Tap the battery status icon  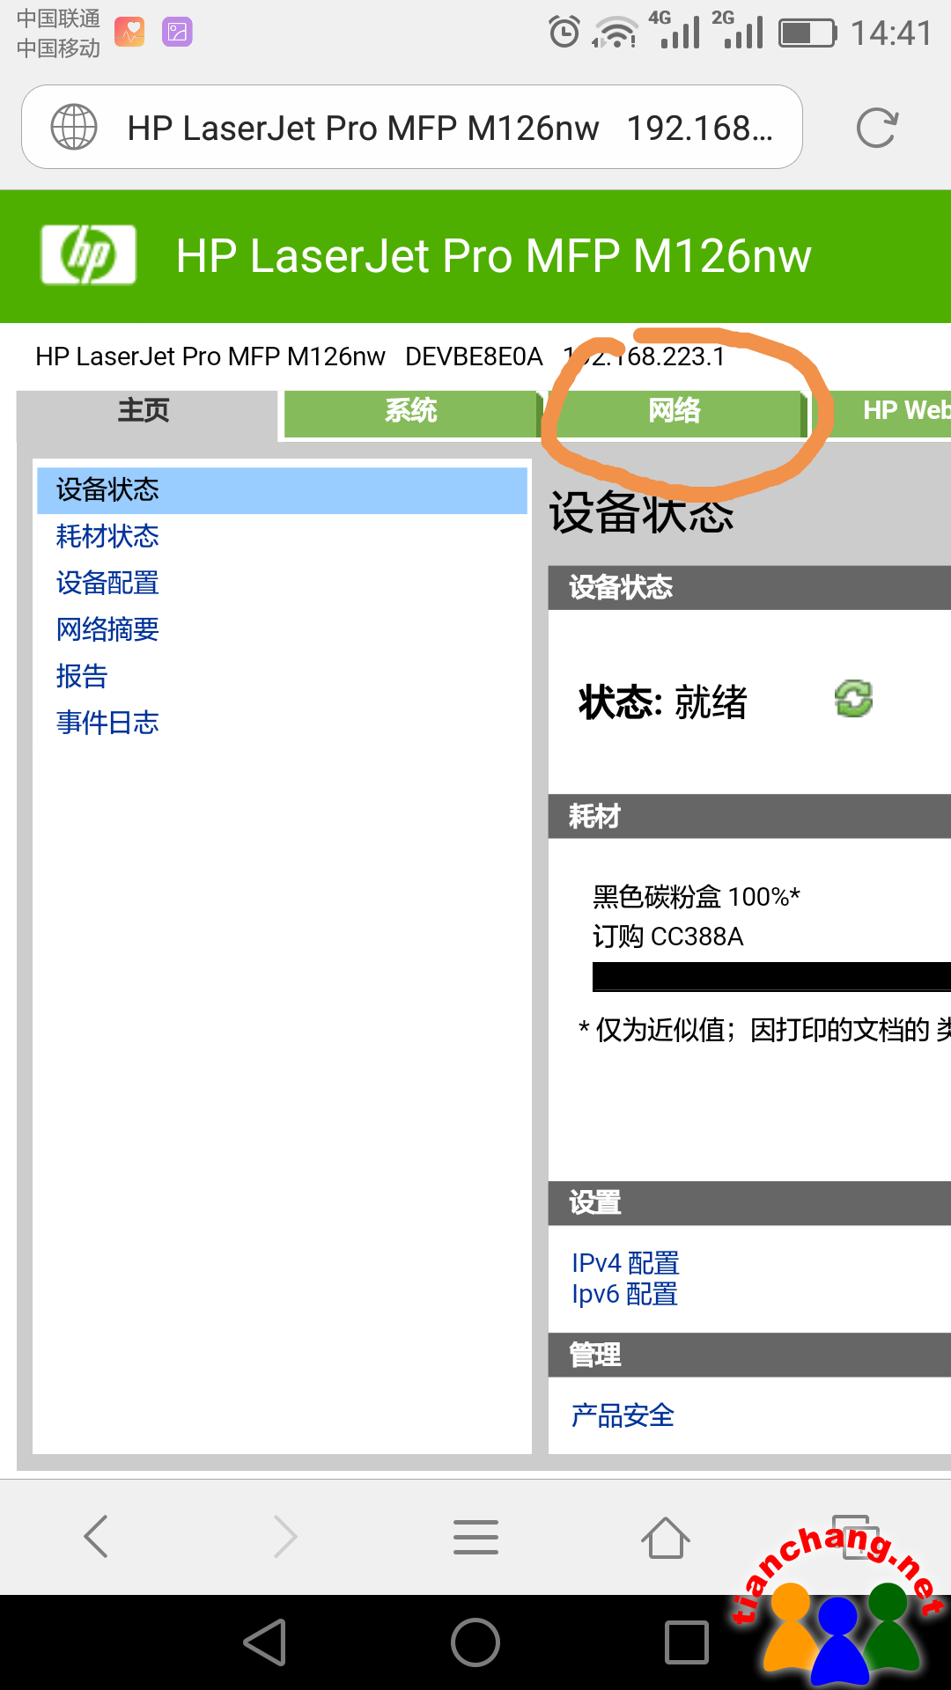tap(807, 33)
